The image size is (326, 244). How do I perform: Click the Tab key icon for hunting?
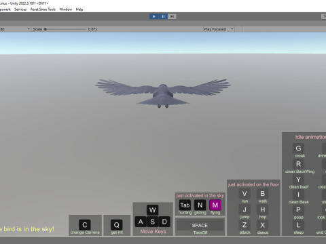point(185,205)
